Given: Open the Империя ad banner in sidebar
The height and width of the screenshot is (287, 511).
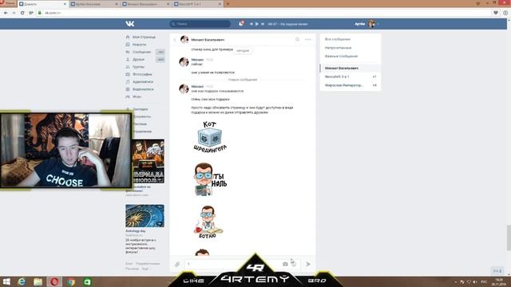Looking at the screenshot, I should pyautogui.click(x=149, y=162).
